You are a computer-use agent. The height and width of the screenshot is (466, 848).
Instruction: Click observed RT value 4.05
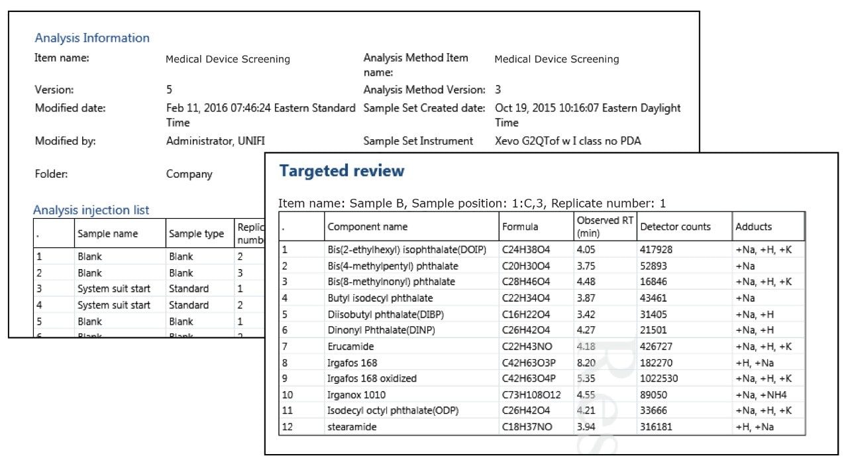coord(586,250)
